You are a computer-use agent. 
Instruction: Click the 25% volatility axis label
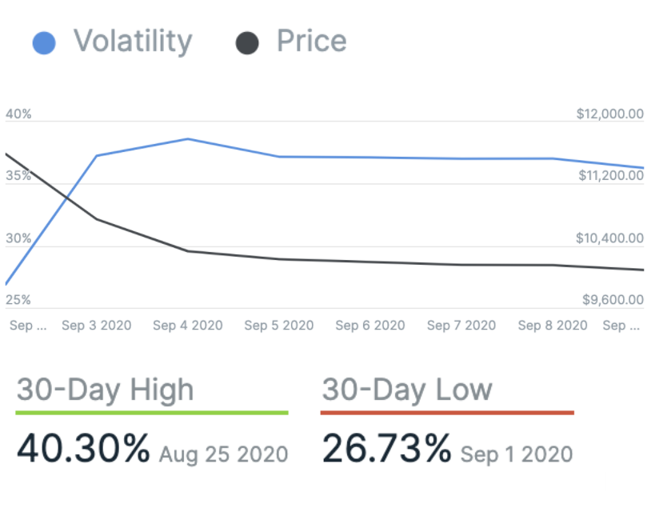click(x=18, y=300)
